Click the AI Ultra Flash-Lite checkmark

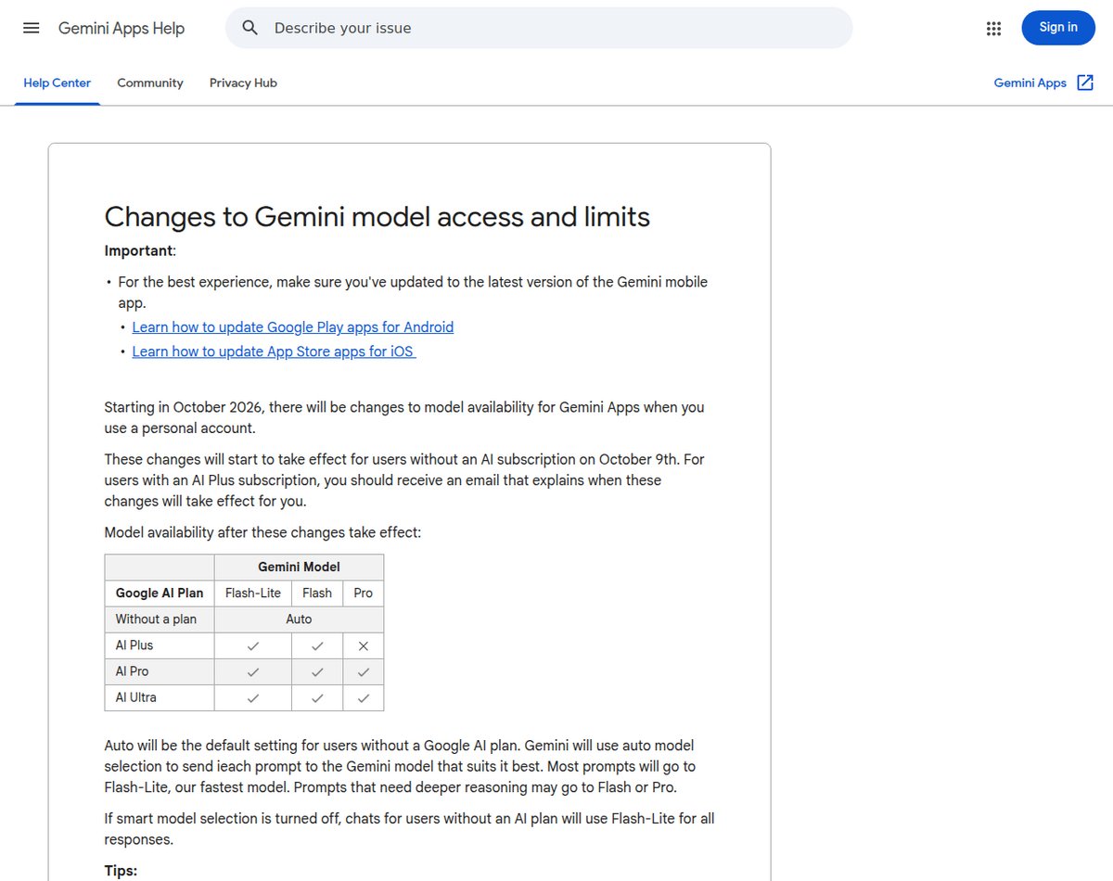pyautogui.click(x=253, y=698)
